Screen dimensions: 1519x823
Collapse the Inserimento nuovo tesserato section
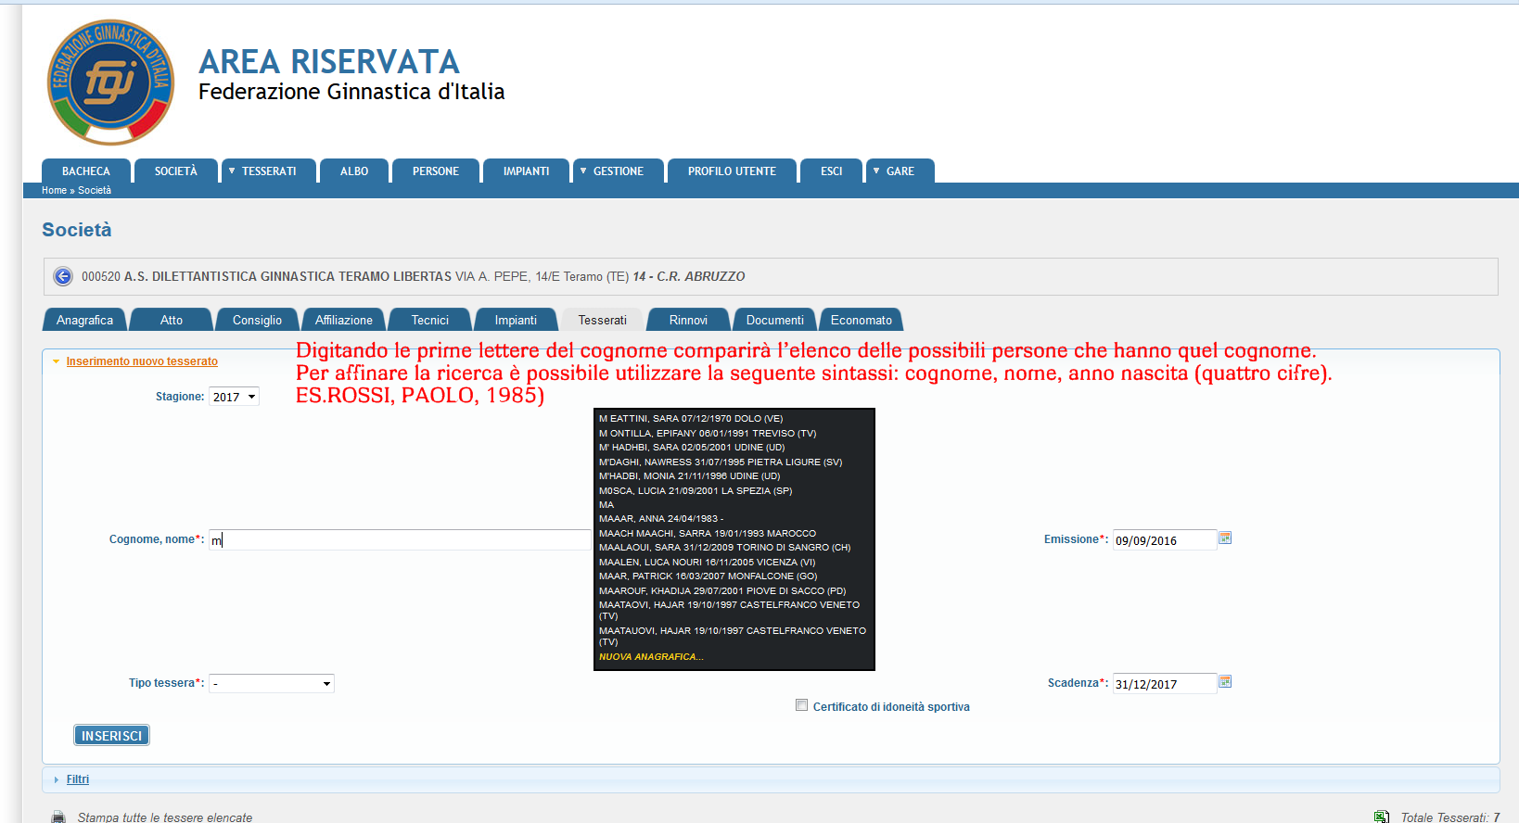141,361
